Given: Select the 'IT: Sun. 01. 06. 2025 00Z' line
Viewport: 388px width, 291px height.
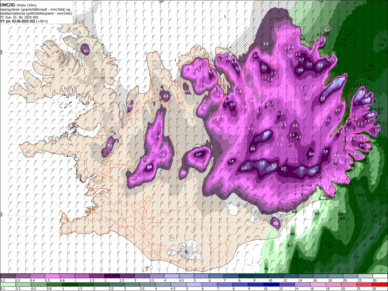Looking at the screenshot, I should [19, 17].
